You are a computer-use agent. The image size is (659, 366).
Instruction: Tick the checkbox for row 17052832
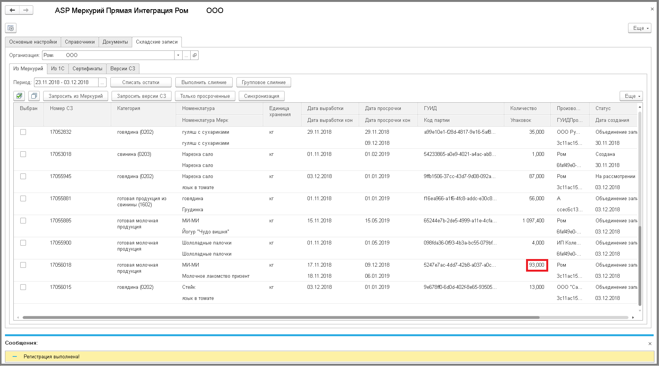(x=23, y=132)
